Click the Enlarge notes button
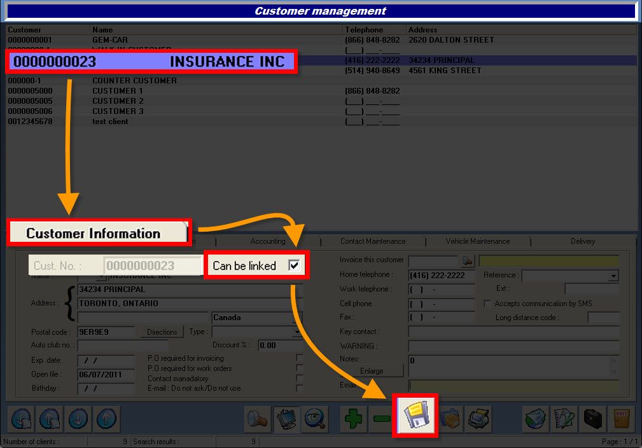 (372, 370)
